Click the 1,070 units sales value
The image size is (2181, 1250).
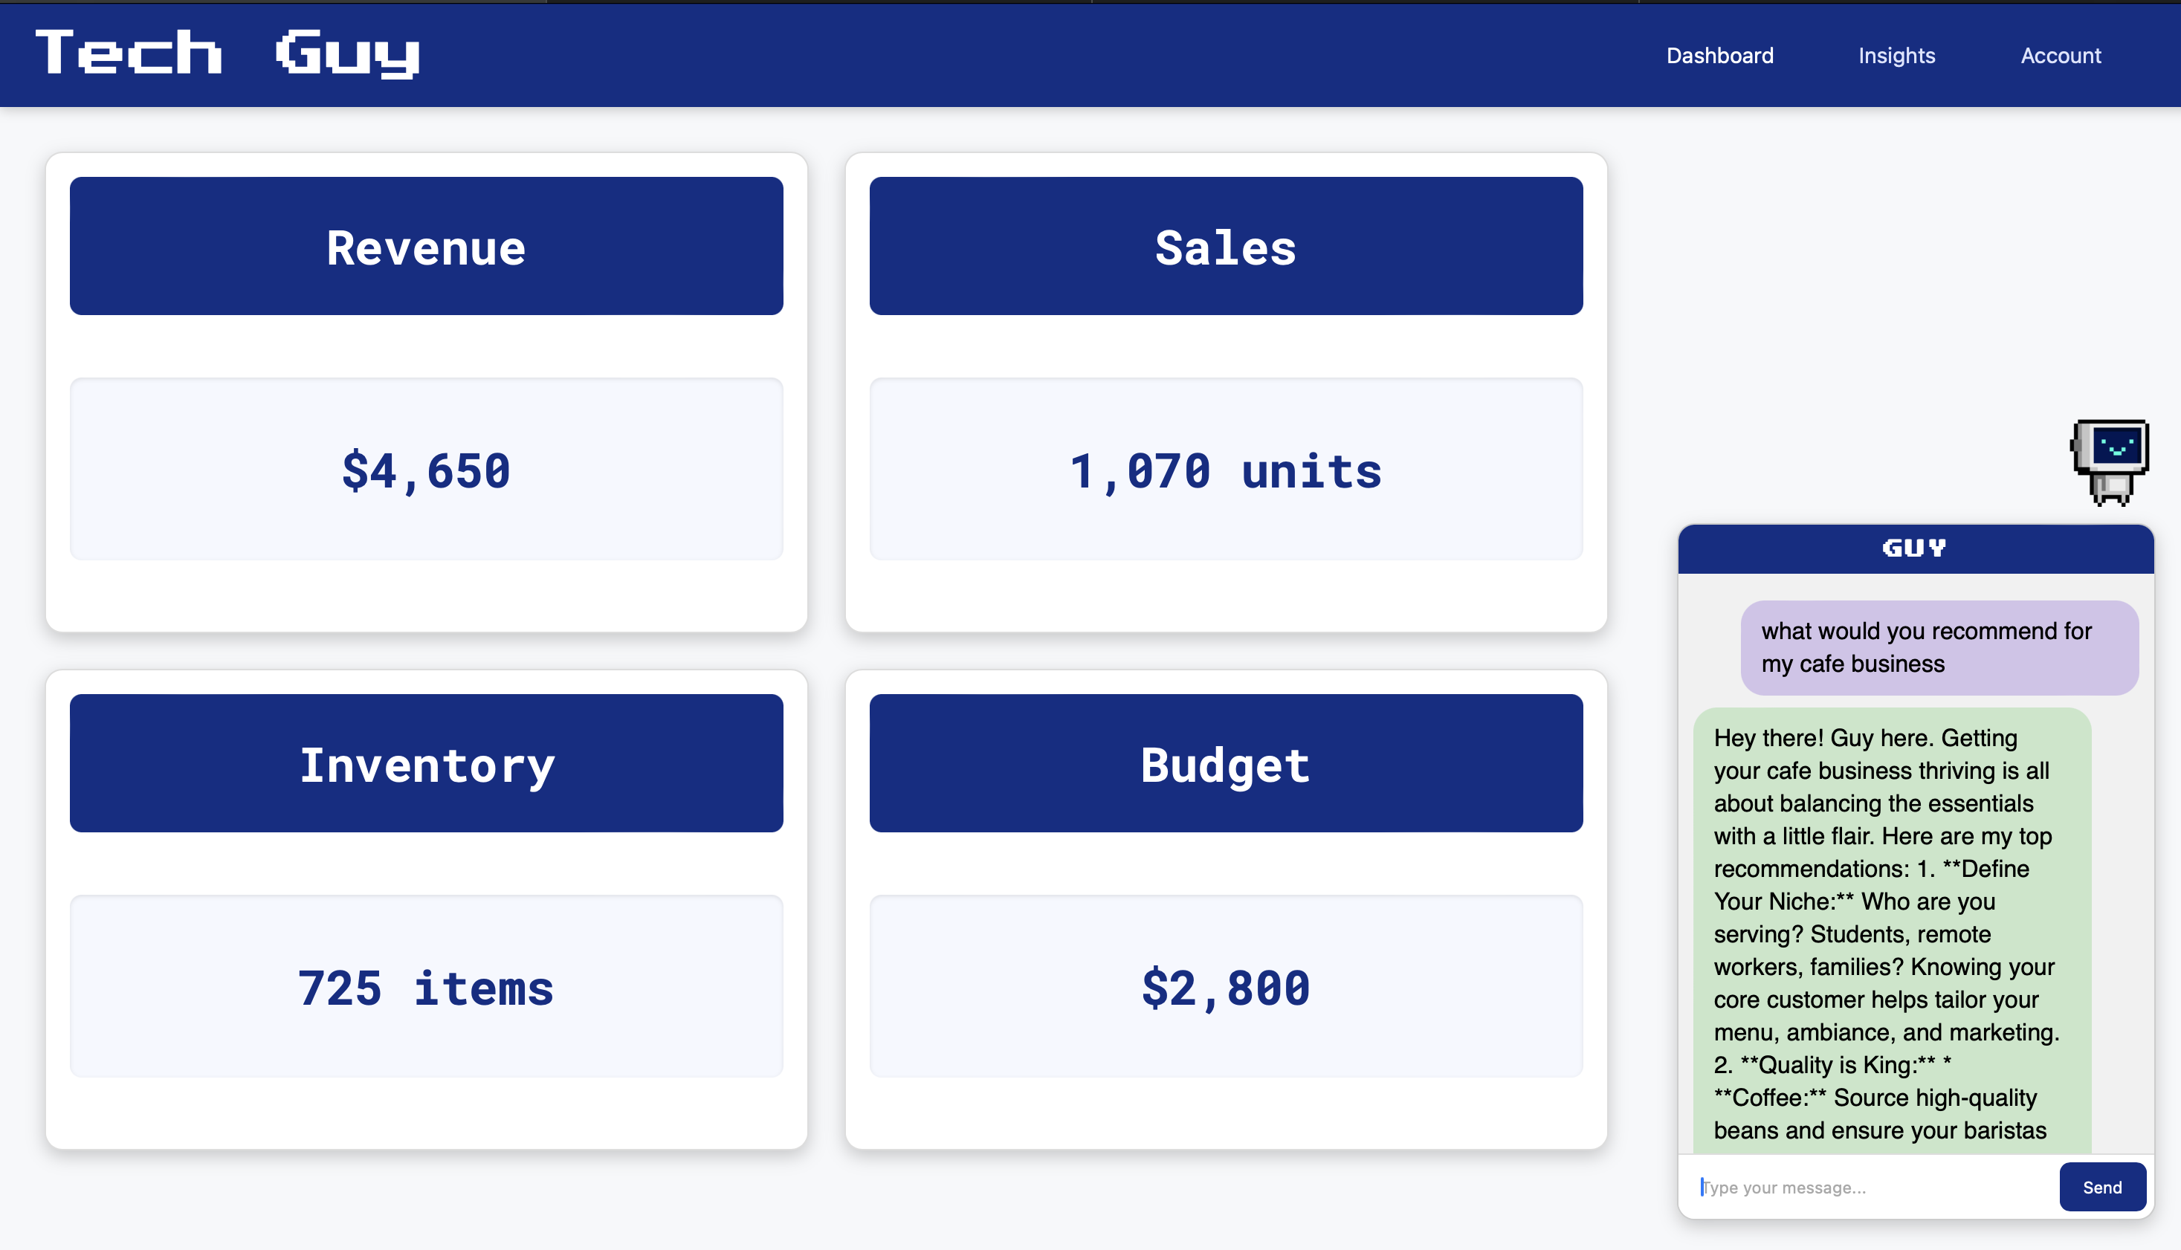[1225, 470]
